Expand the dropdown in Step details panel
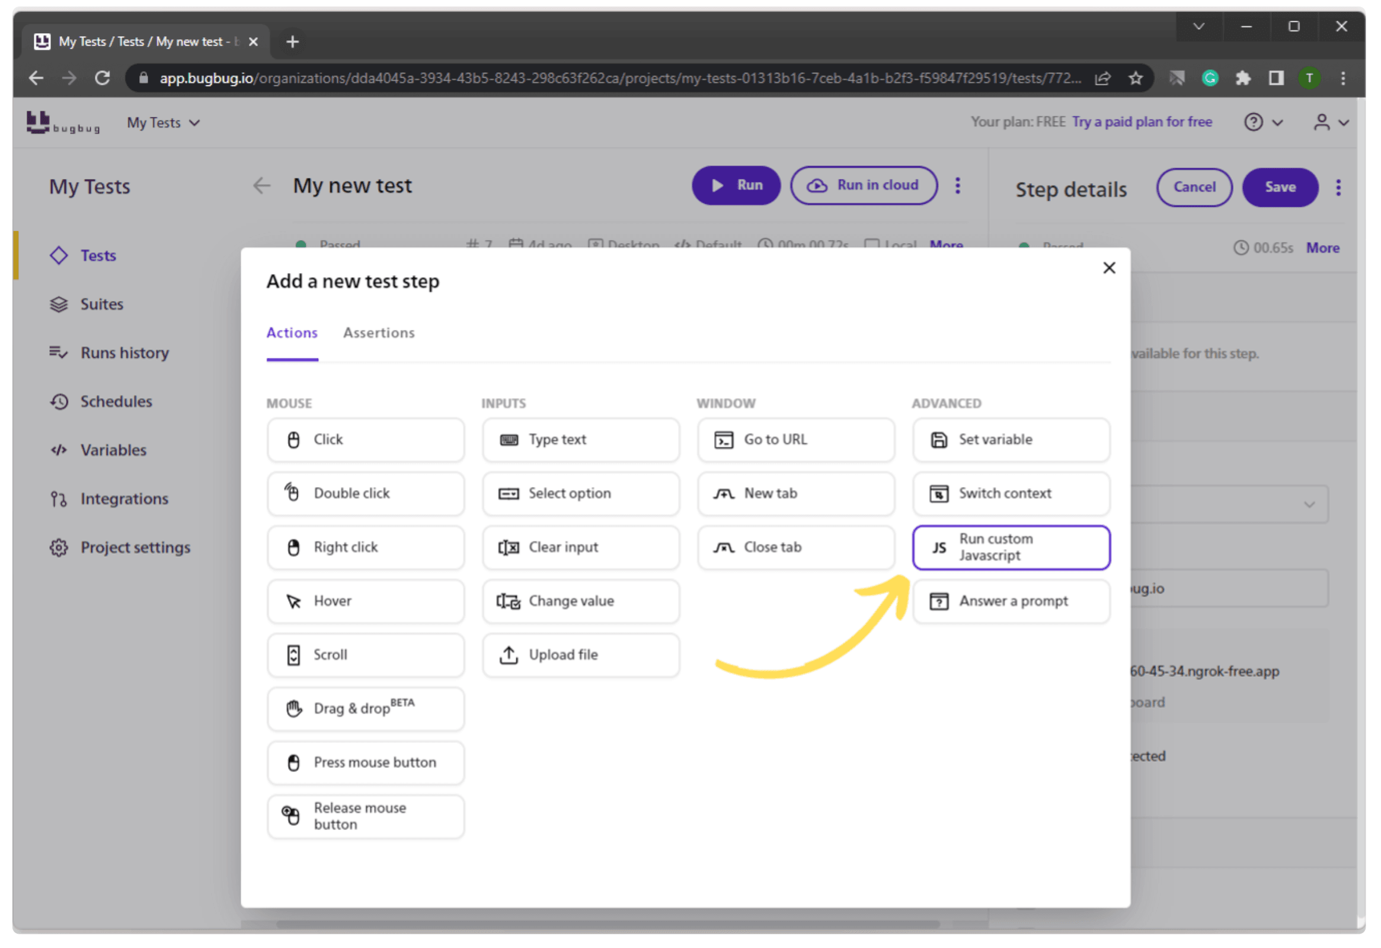This screenshot has height=948, width=1381. [1309, 505]
